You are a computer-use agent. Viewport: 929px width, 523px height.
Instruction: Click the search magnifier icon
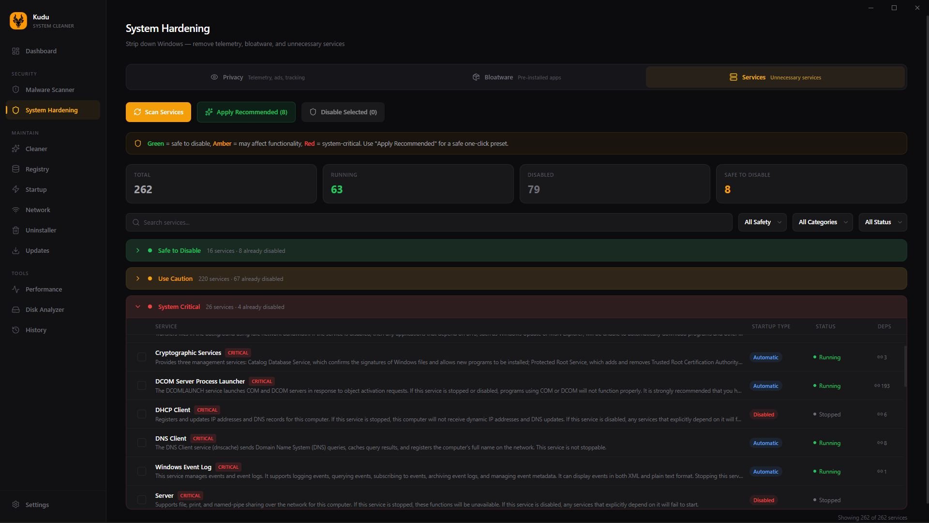[136, 223]
